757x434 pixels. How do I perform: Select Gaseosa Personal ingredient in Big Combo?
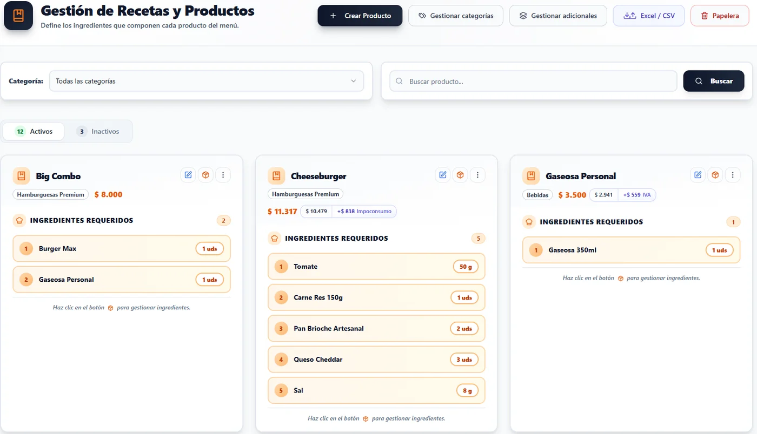(x=122, y=280)
